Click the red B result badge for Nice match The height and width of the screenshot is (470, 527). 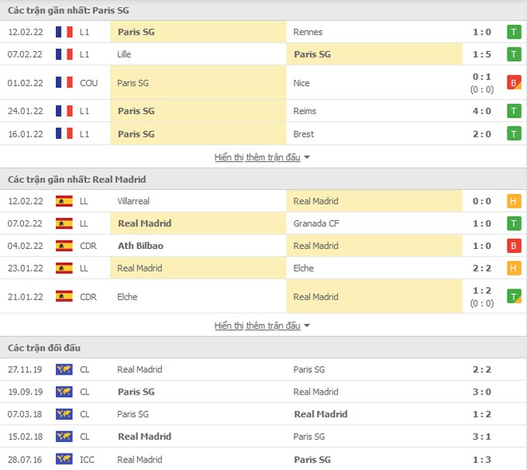tap(514, 83)
